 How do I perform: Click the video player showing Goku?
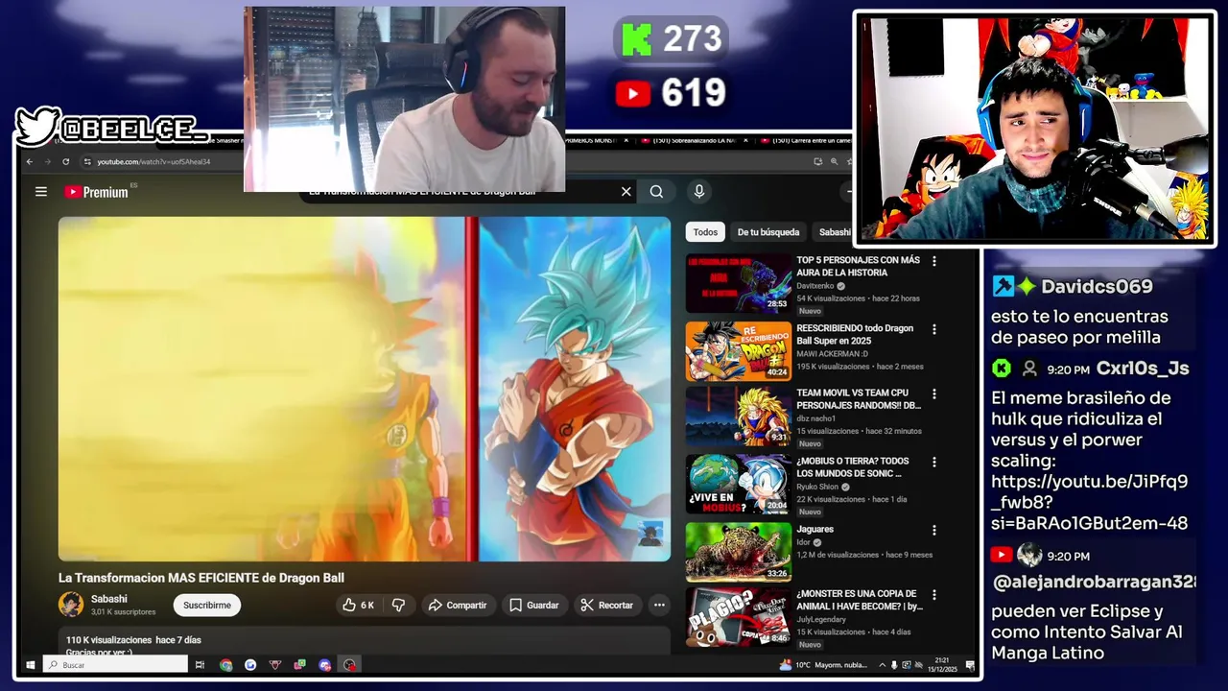point(365,389)
